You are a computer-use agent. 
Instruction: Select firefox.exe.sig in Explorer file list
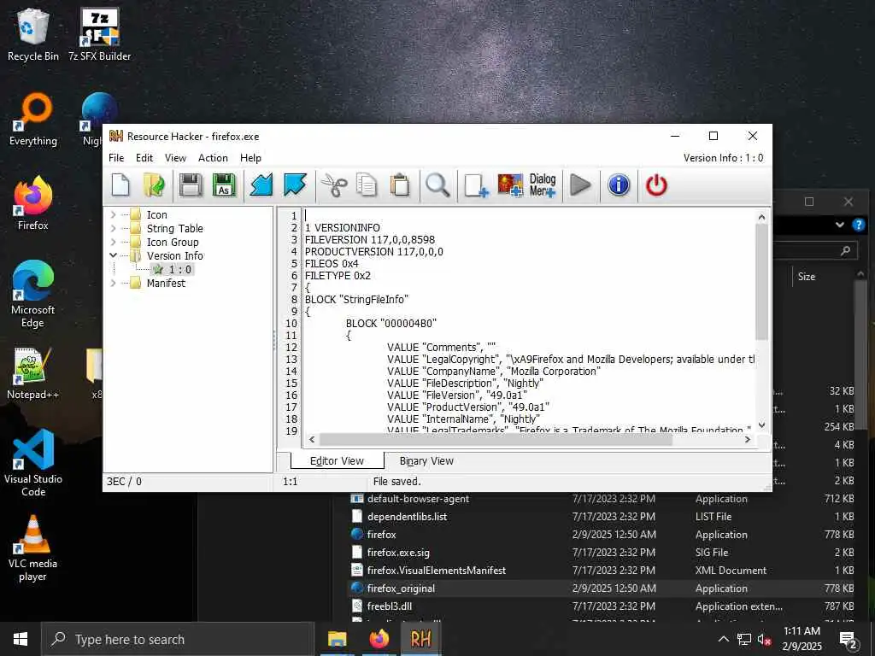click(x=398, y=553)
